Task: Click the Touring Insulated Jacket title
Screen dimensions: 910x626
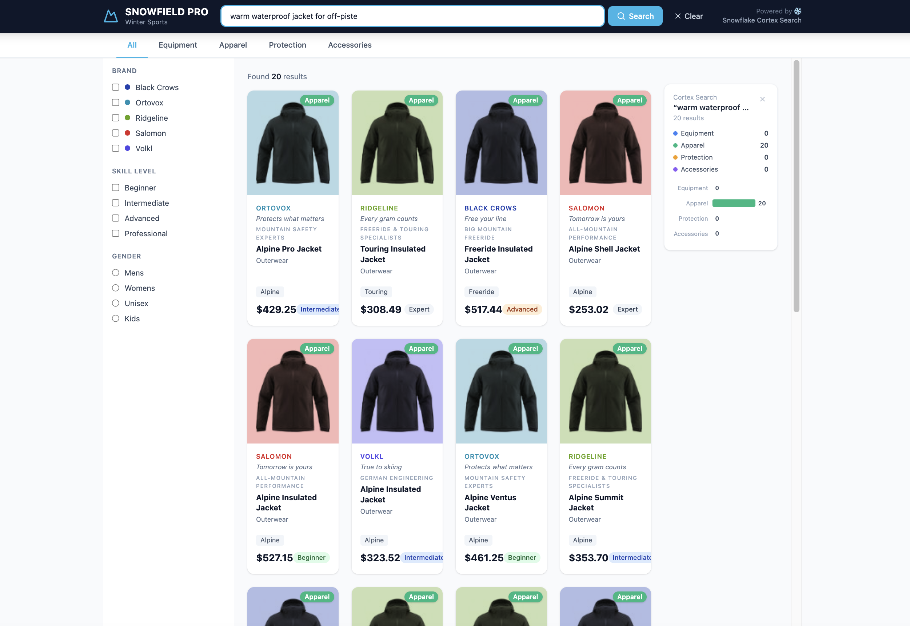Action: click(393, 254)
